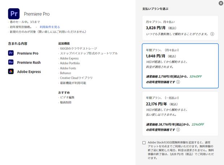
Task: Click the 32%OFF discount text
Action: [x=195, y=77]
